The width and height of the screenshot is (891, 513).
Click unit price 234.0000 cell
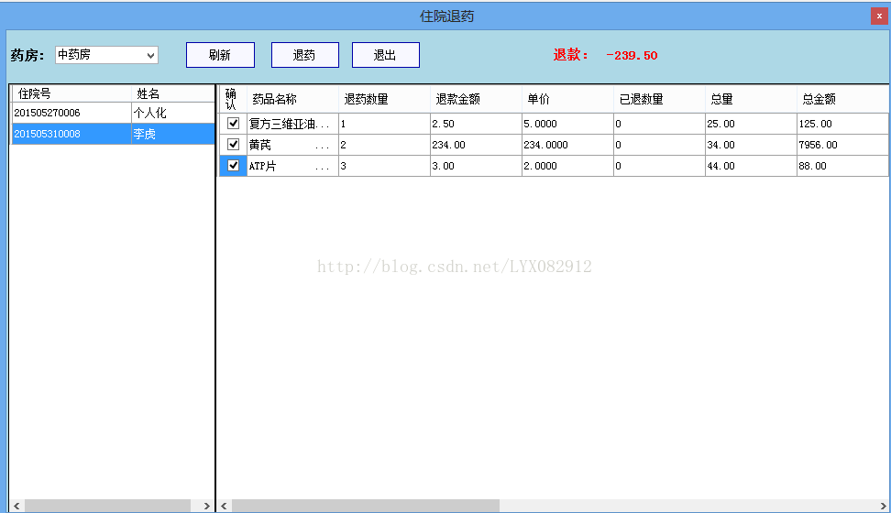tap(567, 145)
